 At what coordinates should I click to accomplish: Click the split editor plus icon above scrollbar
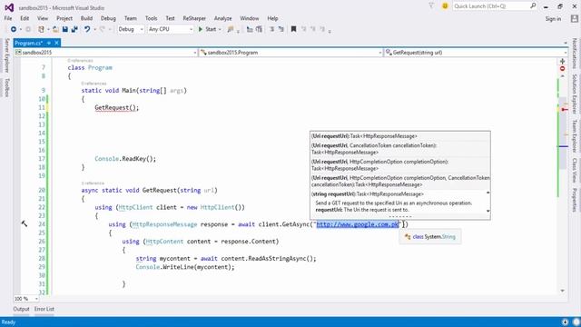(x=563, y=62)
